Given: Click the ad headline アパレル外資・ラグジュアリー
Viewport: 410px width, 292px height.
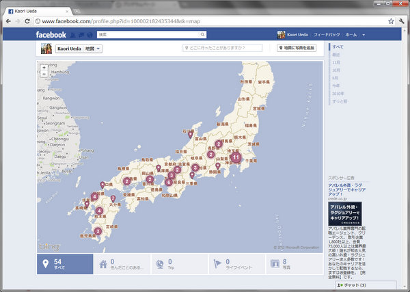Looking at the screenshot, I should tap(346, 189).
